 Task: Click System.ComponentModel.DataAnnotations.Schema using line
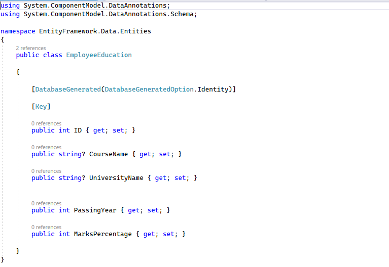pyautogui.click(x=99, y=14)
